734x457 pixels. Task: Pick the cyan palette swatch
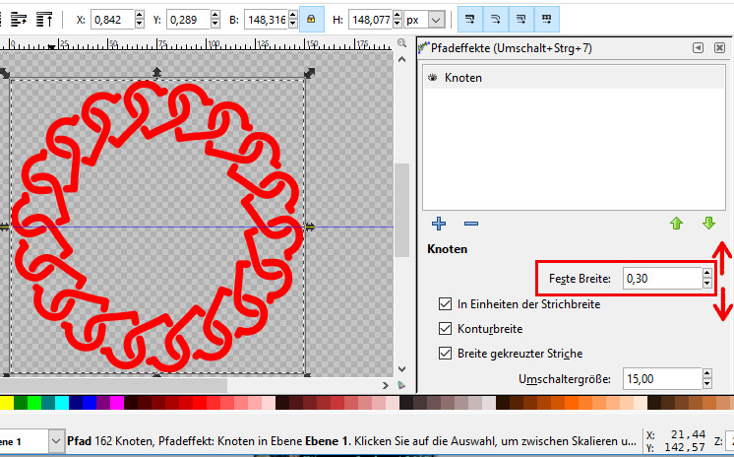click(x=62, y=403)
